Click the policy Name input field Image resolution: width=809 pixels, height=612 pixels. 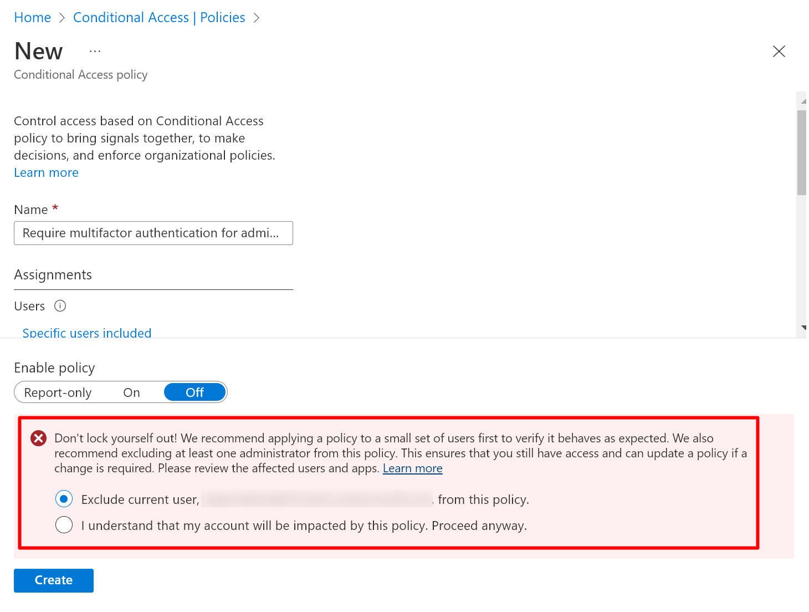coord(153,233)
